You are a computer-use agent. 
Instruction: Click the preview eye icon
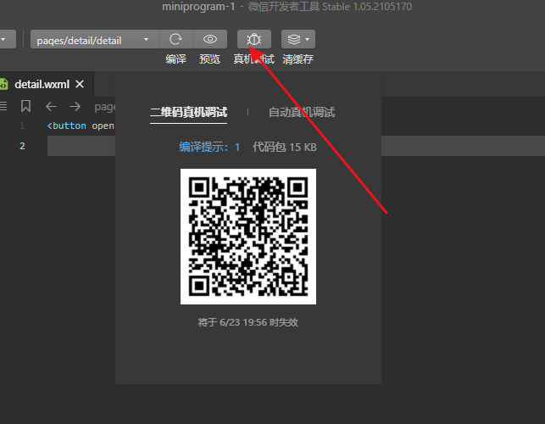click(x=210, y=39)
